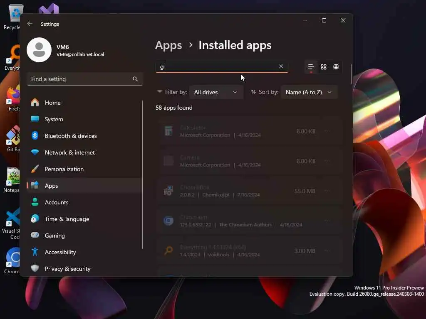426x319 pixels.
Task: Switch to grid view layout
Action: pos(324,67)
